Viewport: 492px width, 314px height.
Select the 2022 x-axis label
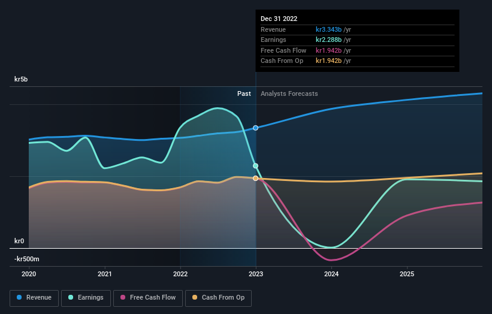[180, 274]
